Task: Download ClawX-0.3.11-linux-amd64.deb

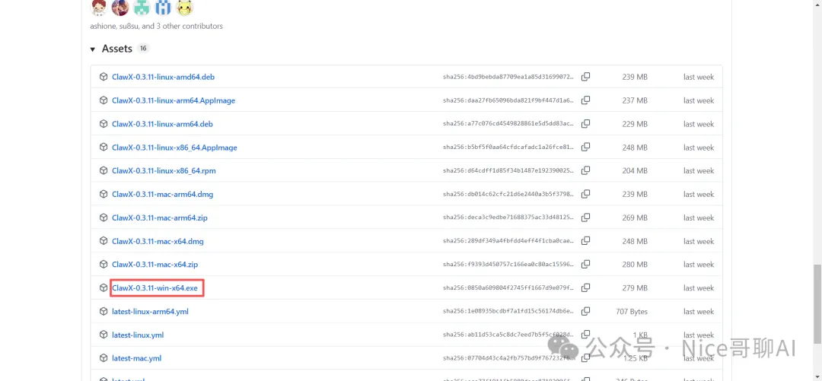Action: (163, 77)
